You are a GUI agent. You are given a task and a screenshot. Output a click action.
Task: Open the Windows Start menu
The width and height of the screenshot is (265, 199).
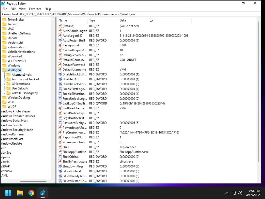click(8, 193)
